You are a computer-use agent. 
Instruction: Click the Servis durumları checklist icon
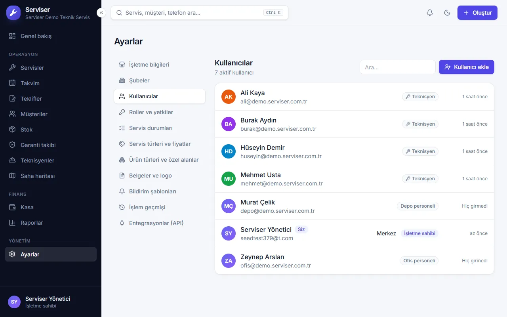pyautogui.click(x=122, y=128)
